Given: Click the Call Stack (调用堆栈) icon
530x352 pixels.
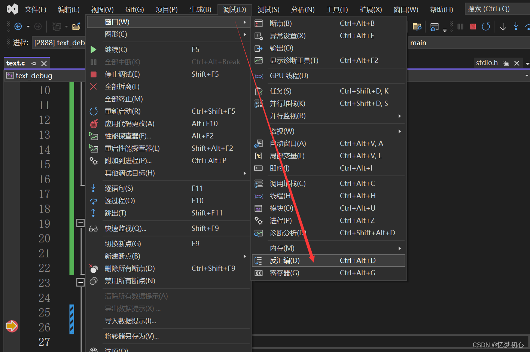Looking at the screenshot, I should pyautogui.click(x=259, y=184).
